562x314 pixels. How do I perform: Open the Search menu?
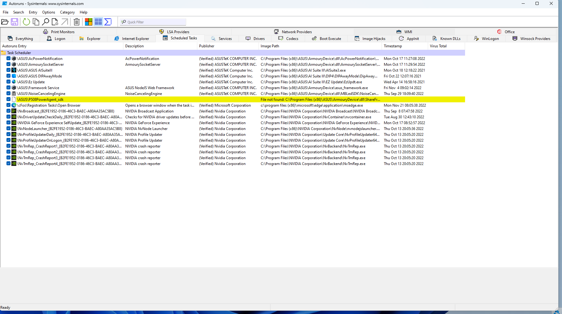(18, 12)
